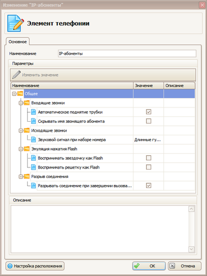Viewport: 207px width, 276px height.
Task: Select Разрывать соединение при завершении вызова row
Action: pos(103,185)
